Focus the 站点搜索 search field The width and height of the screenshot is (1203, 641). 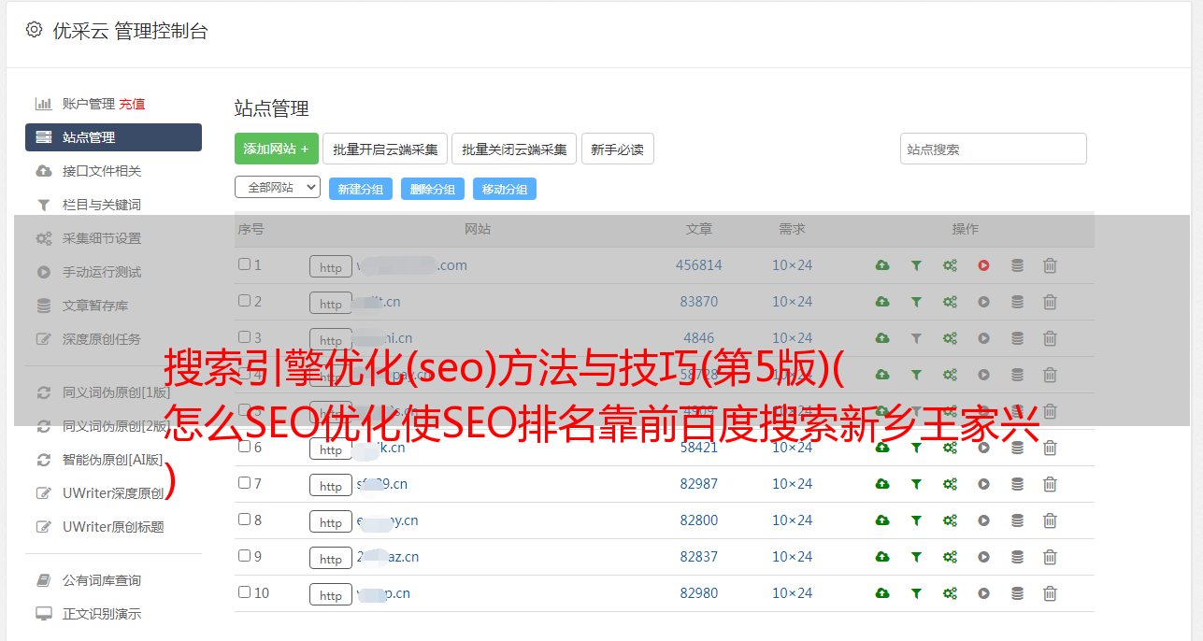pyautogui.click(x=994, y=149)
